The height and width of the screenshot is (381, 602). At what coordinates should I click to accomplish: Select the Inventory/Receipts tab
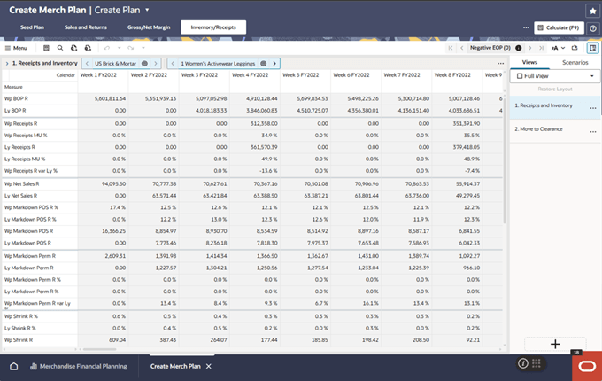[x=213, y=27]
